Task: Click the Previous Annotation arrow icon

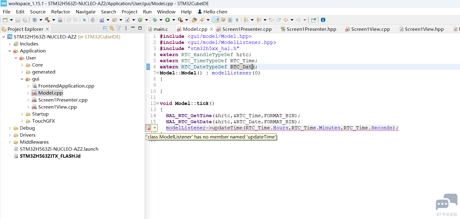Action: point(258,20)
